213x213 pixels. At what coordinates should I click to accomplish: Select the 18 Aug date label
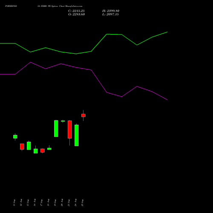48,202
